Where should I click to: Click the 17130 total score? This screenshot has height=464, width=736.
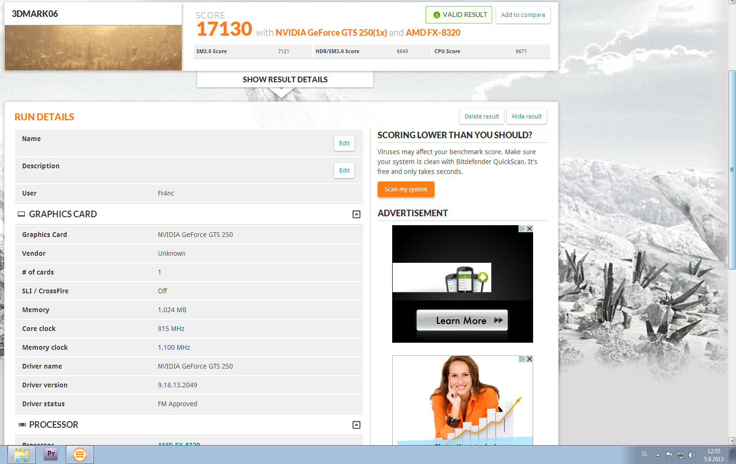pos(224,29)
